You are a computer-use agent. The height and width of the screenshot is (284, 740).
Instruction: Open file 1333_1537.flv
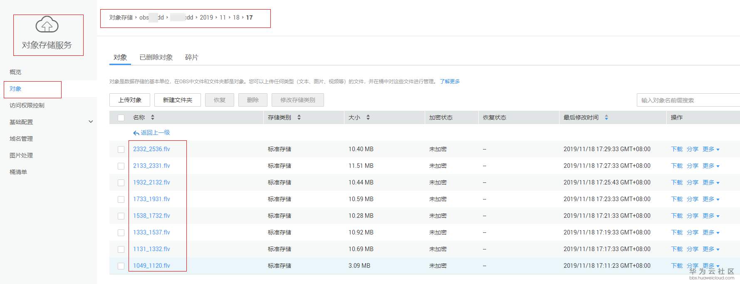click(151, 232)
